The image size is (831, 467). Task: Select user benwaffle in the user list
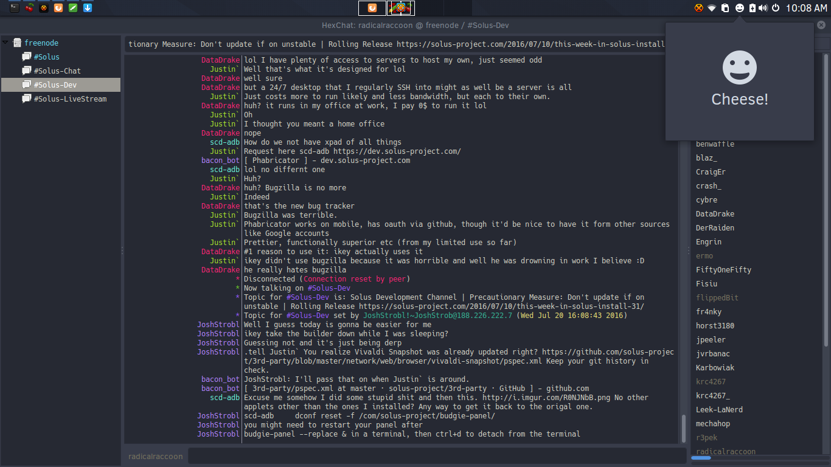point(715,144)
